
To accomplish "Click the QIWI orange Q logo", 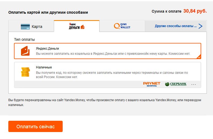I will click(x=117, y=26).
